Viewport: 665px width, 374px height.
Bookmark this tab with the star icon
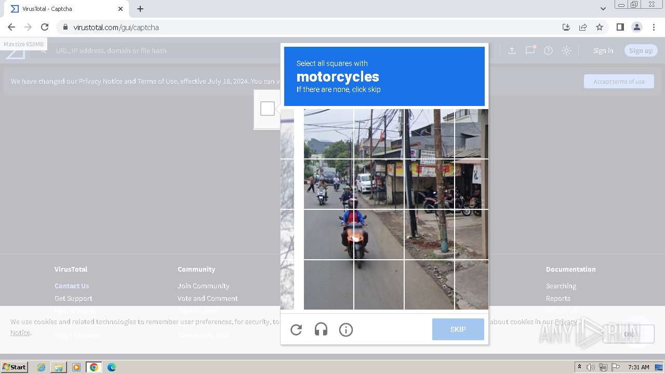[600, 27]
